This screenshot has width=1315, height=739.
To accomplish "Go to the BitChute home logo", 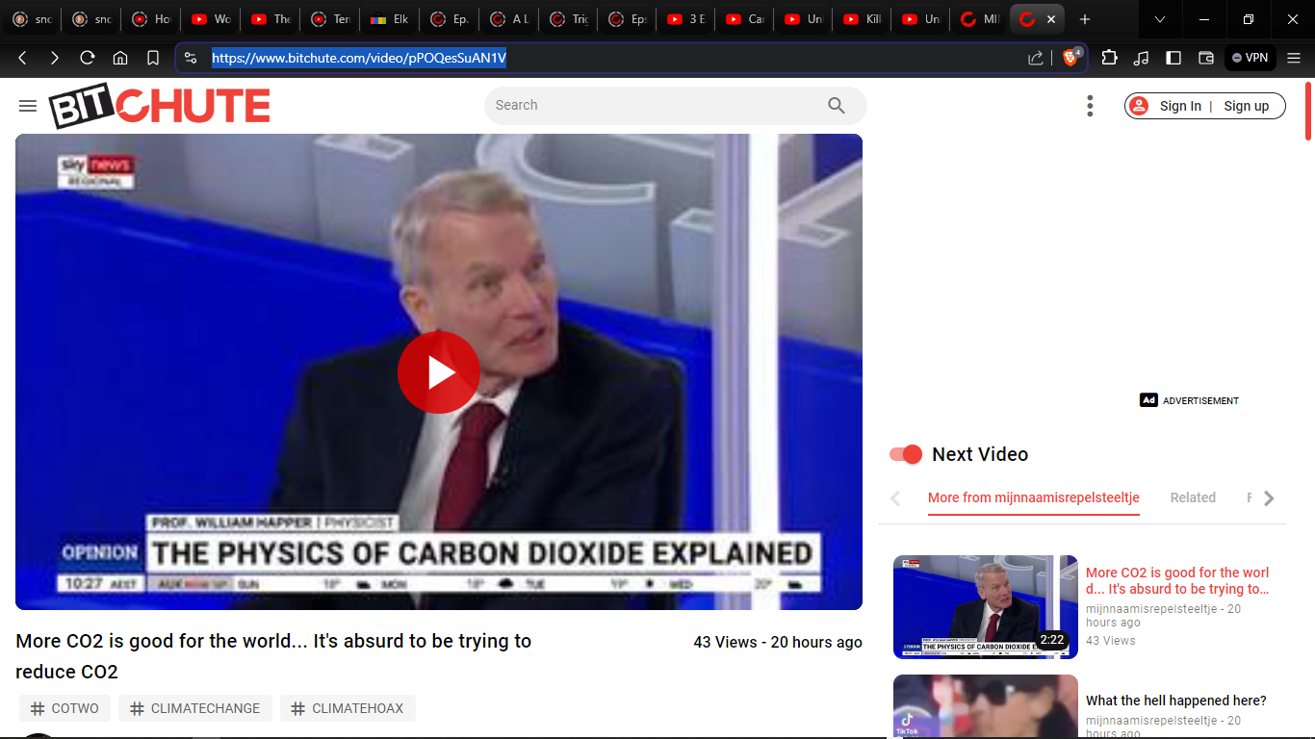I will tap(160, 106).
